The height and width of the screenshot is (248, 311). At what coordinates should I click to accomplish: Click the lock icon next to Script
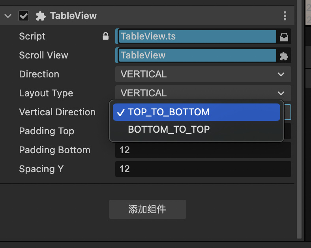(105, 36)
